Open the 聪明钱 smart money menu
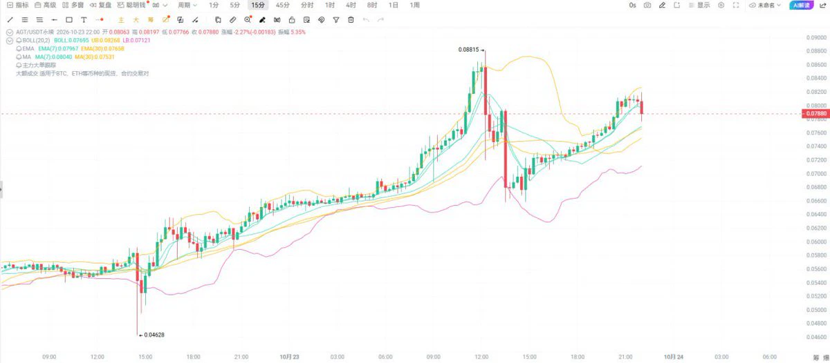830x363 pixels. tap(131, 5)
